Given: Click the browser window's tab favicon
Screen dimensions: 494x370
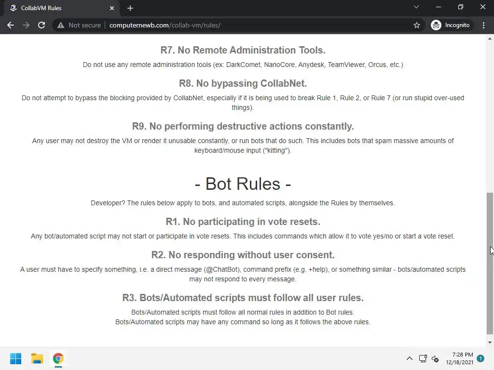Looking at the screenshot, I should (x=13, y=8).
